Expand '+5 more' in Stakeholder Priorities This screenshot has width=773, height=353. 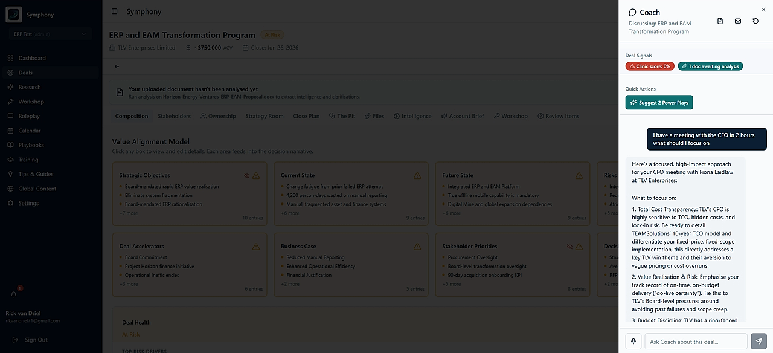(452, 284)
